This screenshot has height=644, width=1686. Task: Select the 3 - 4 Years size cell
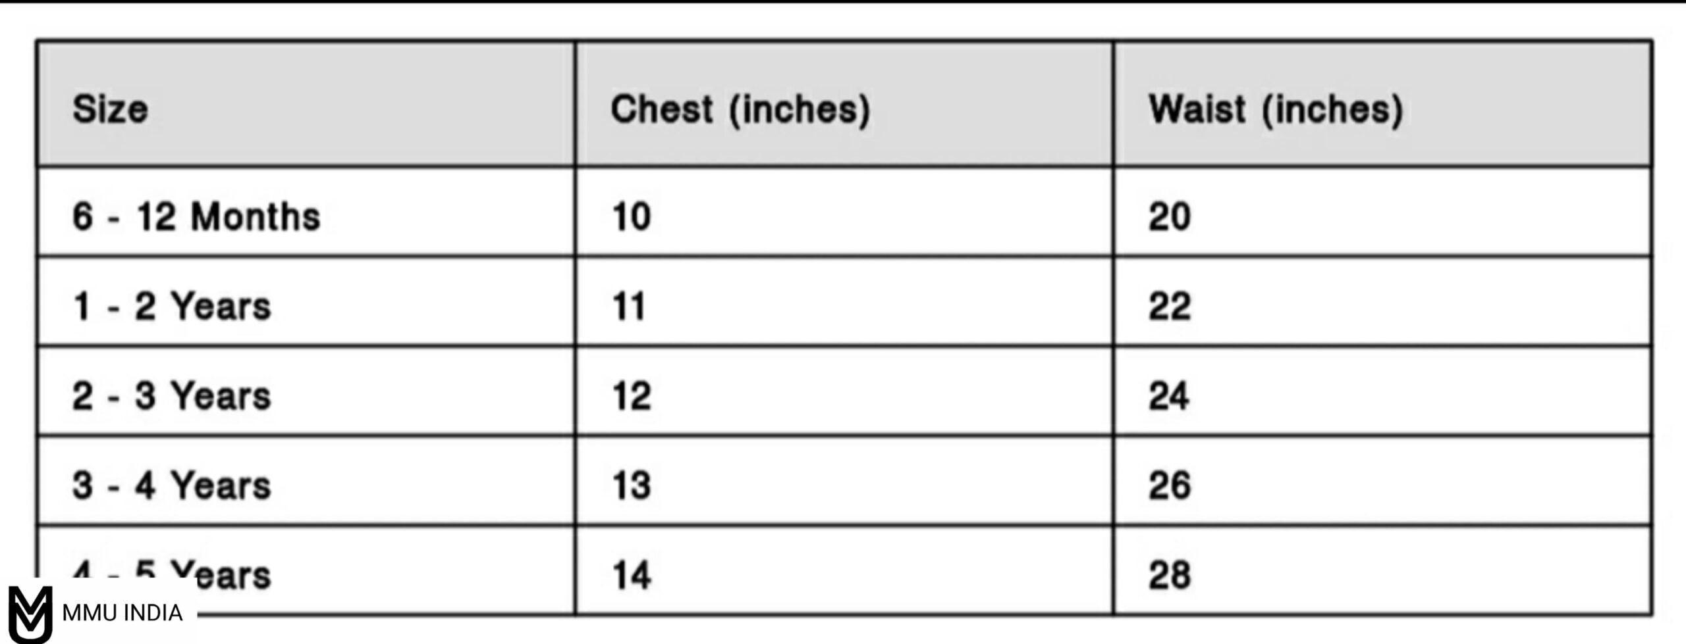pyautogui.click(x=171, y=485)
